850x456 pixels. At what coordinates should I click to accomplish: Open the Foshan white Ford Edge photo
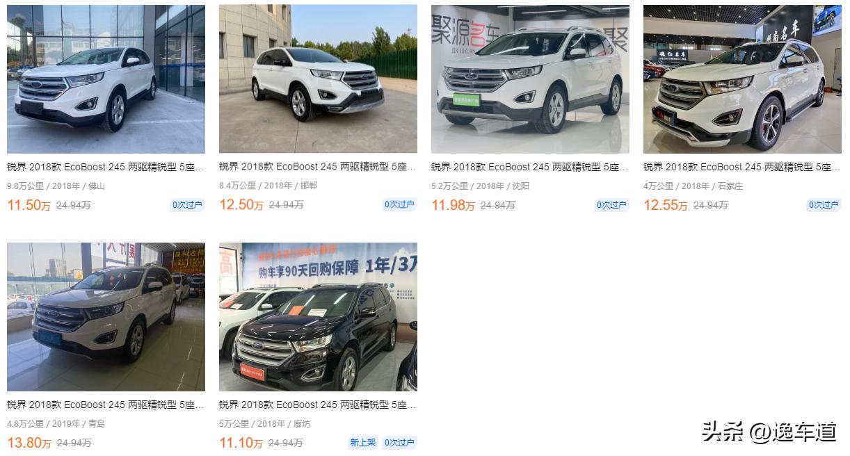[106, 79]
